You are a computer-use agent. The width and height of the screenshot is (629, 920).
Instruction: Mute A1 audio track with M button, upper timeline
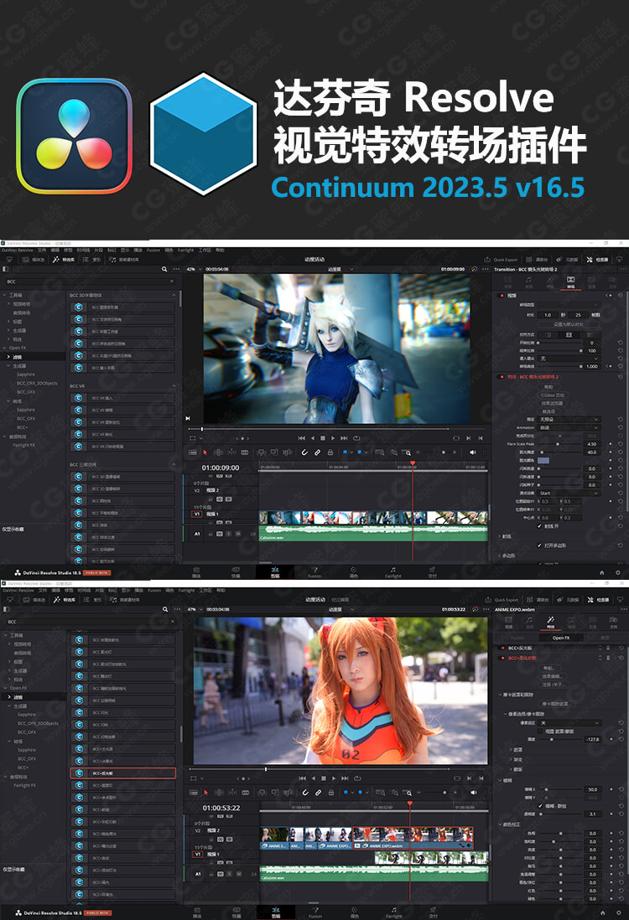tap(238, 534)
